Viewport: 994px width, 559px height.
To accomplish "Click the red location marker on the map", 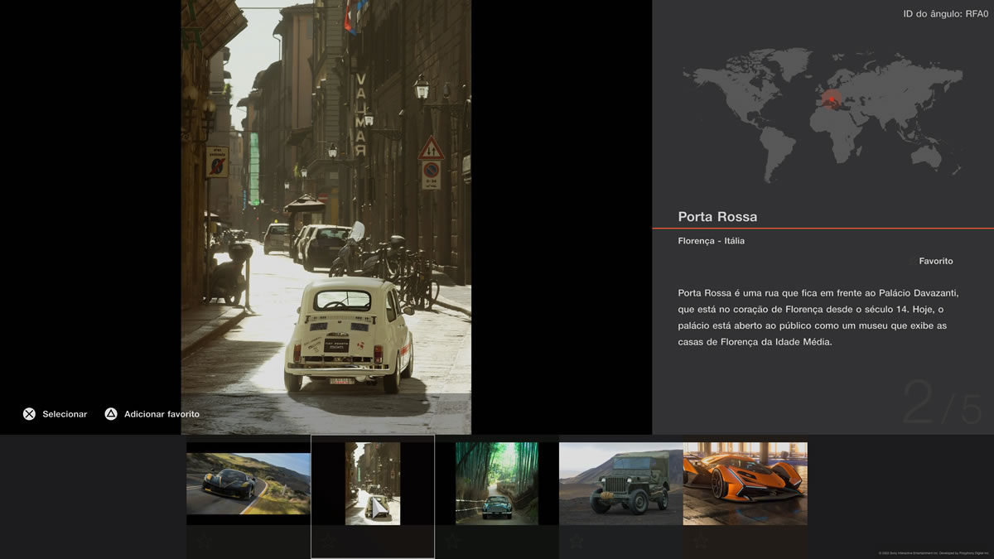I will click(831, 100).
